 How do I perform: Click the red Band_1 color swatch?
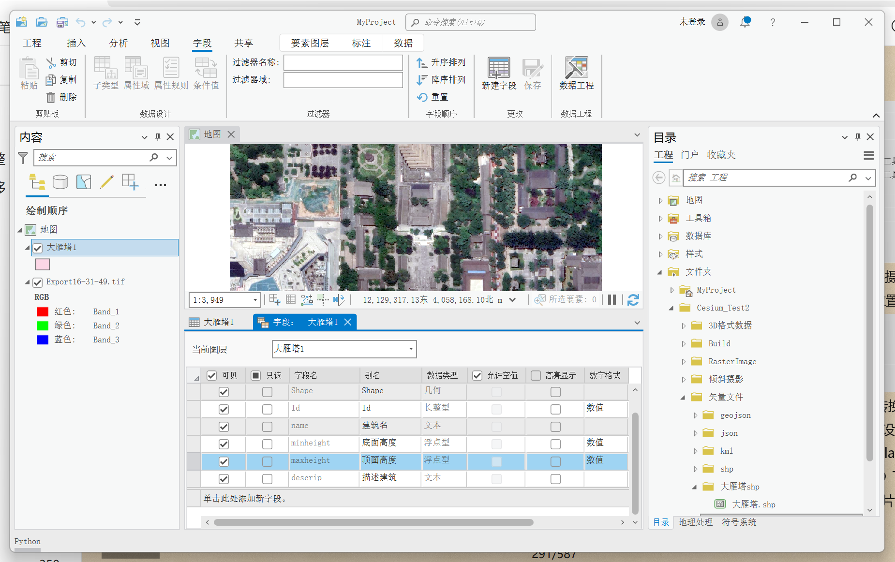43,311
